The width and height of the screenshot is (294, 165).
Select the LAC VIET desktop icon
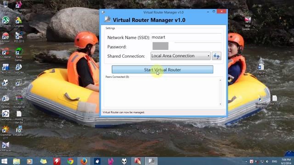point(19,8)
